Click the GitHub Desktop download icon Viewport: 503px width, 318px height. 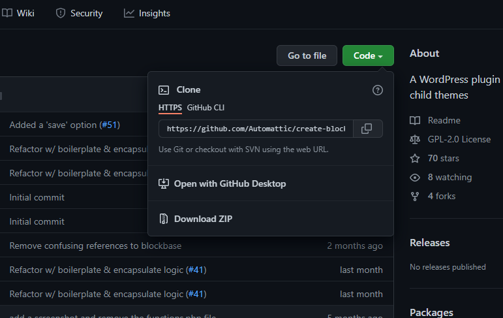pos(164,183)
